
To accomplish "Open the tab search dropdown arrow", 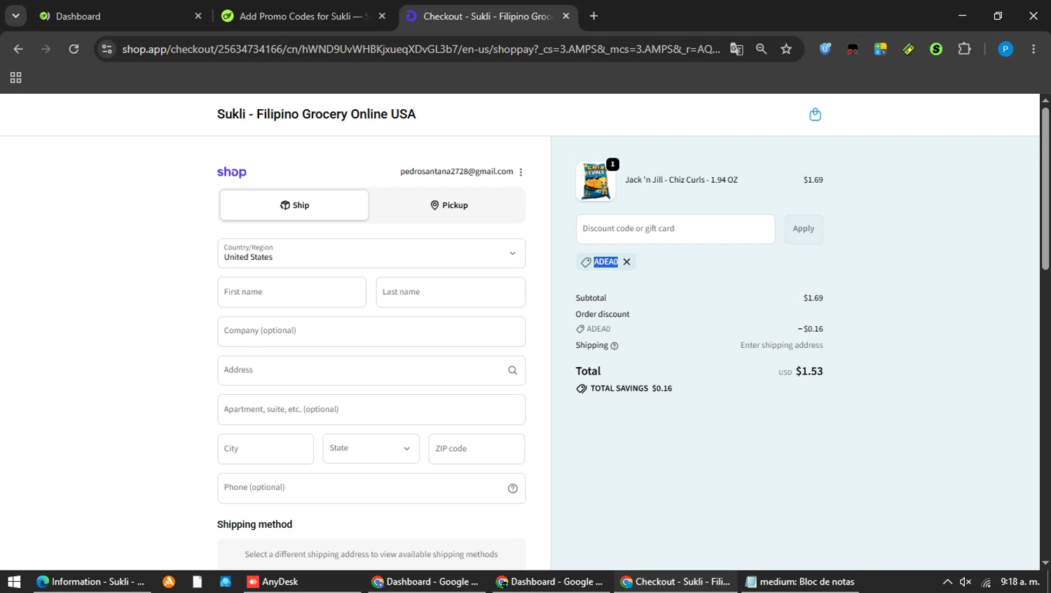I will coord(15,15).
